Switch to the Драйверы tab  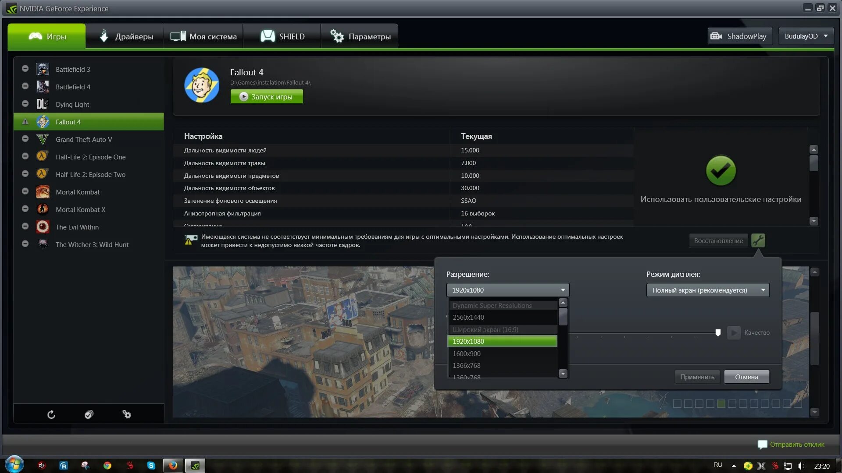[x=125, y=36]
